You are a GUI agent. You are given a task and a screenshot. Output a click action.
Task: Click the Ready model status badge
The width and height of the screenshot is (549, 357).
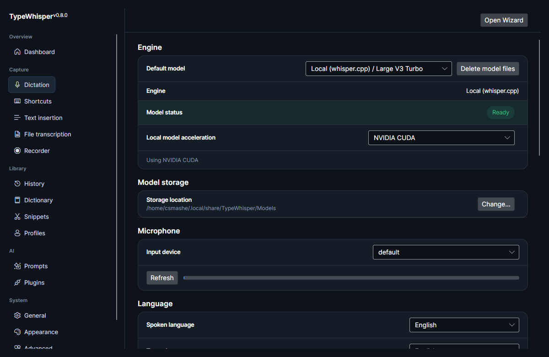point(501,113)
